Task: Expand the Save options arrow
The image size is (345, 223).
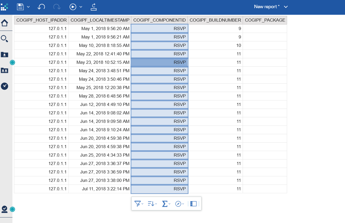Action: point(28,7)
